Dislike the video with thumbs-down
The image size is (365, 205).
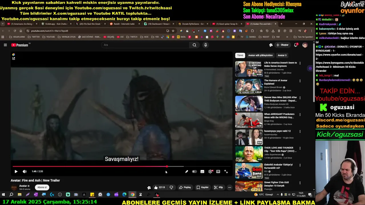[x=171, y=187]
